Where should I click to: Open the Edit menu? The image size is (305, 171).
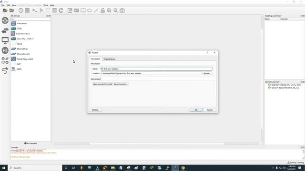click(8, 5)
